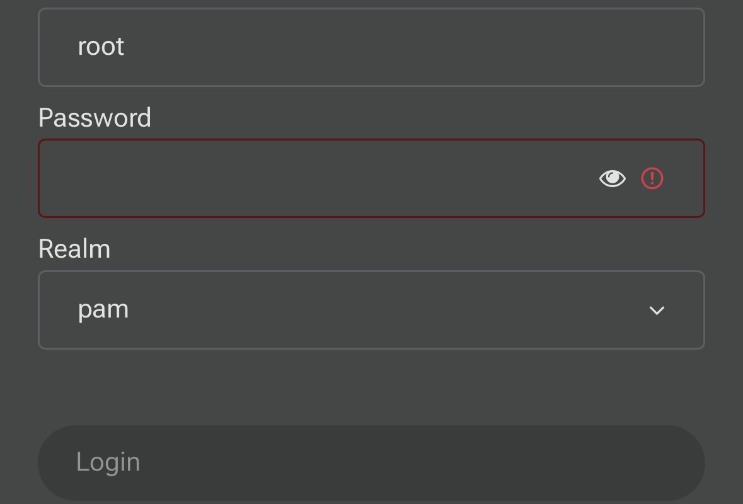The width and height of the screenshot is (743, 504).
Task: Submit credentials via Login
Action: pos(371,462)
